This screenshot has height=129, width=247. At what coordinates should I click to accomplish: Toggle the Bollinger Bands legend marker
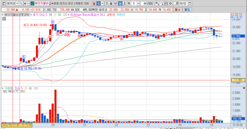[x=68, y=15]
